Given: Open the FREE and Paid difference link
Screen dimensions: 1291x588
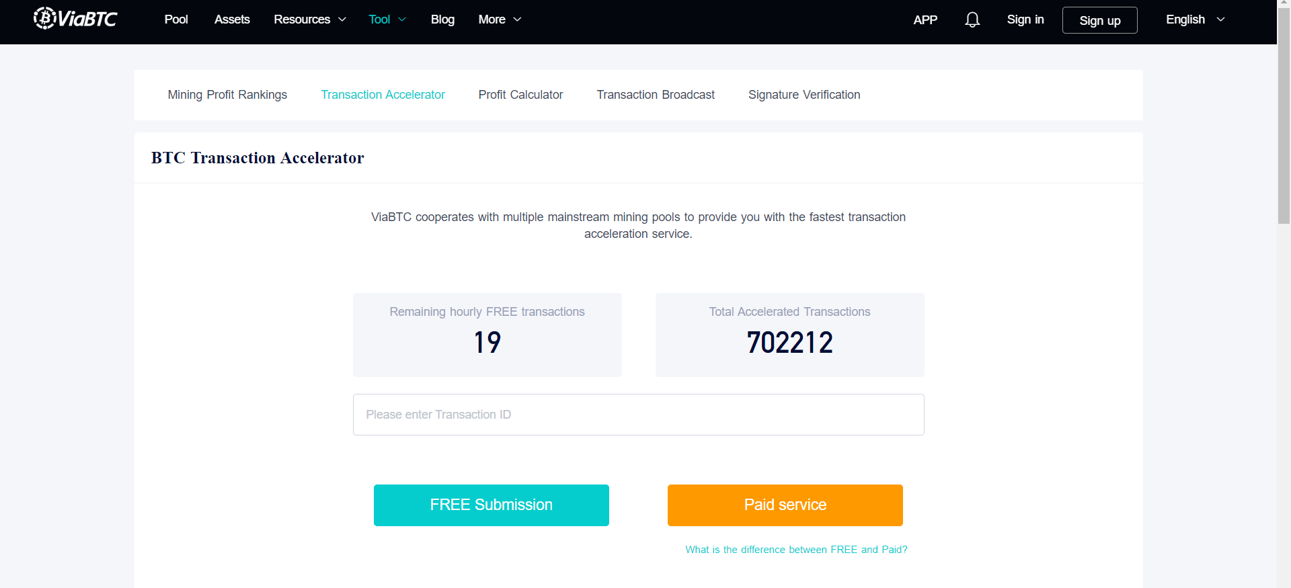Looking at the screenshot, I should 796,550.
